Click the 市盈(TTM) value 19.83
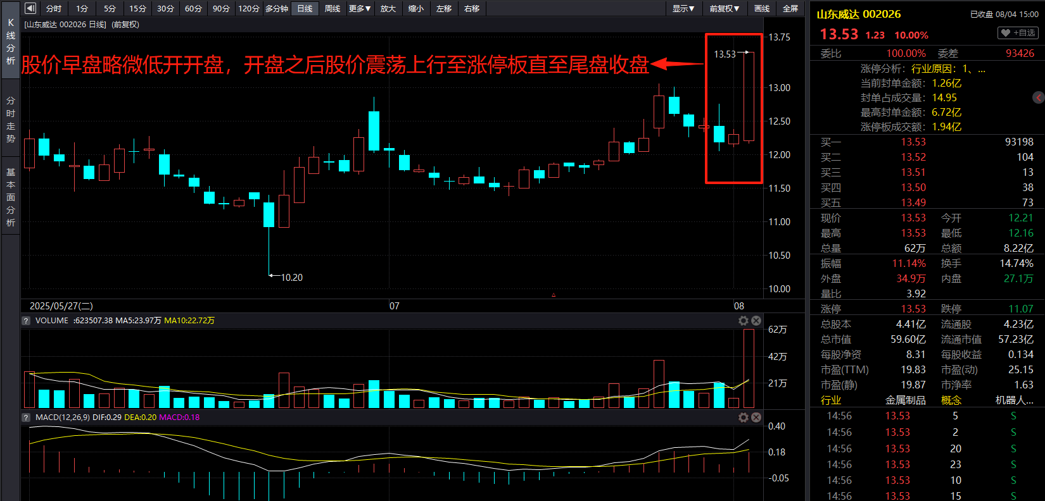Screen dimensions: 1045x501 pos(913,370)
